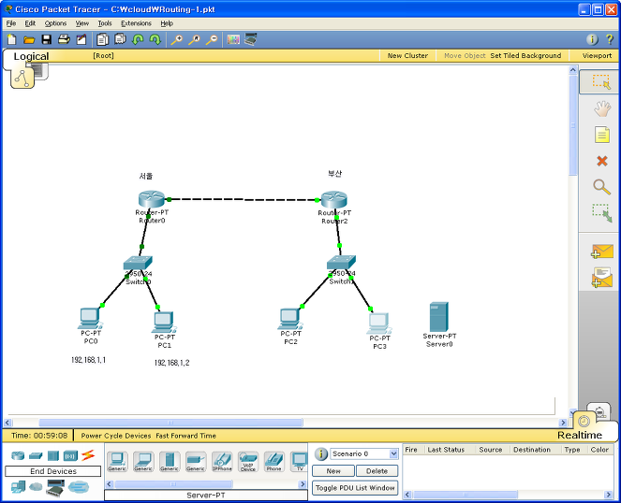This screenshot has height=503, width=621.
Task: Click the network information 'i' icon
Action: [x=592, y=39]
